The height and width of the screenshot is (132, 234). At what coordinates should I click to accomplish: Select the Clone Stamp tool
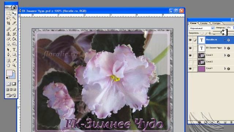click(x=8, y=34)
